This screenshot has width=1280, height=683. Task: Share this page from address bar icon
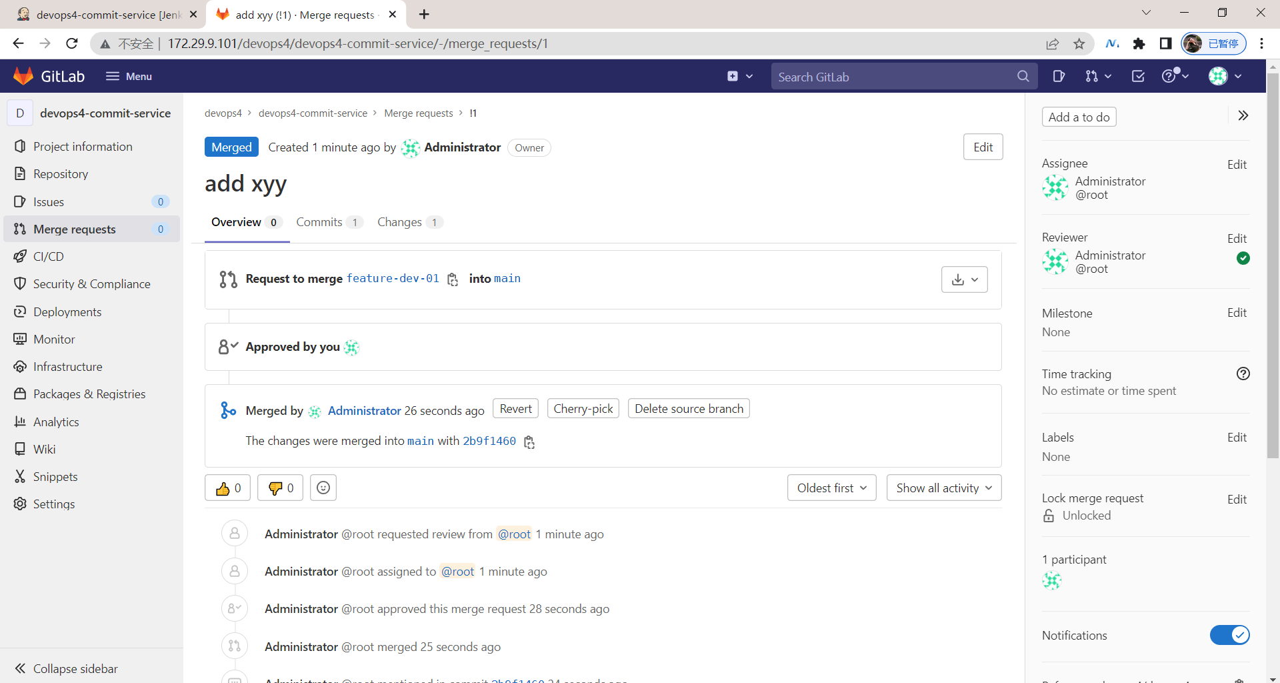1053,43
